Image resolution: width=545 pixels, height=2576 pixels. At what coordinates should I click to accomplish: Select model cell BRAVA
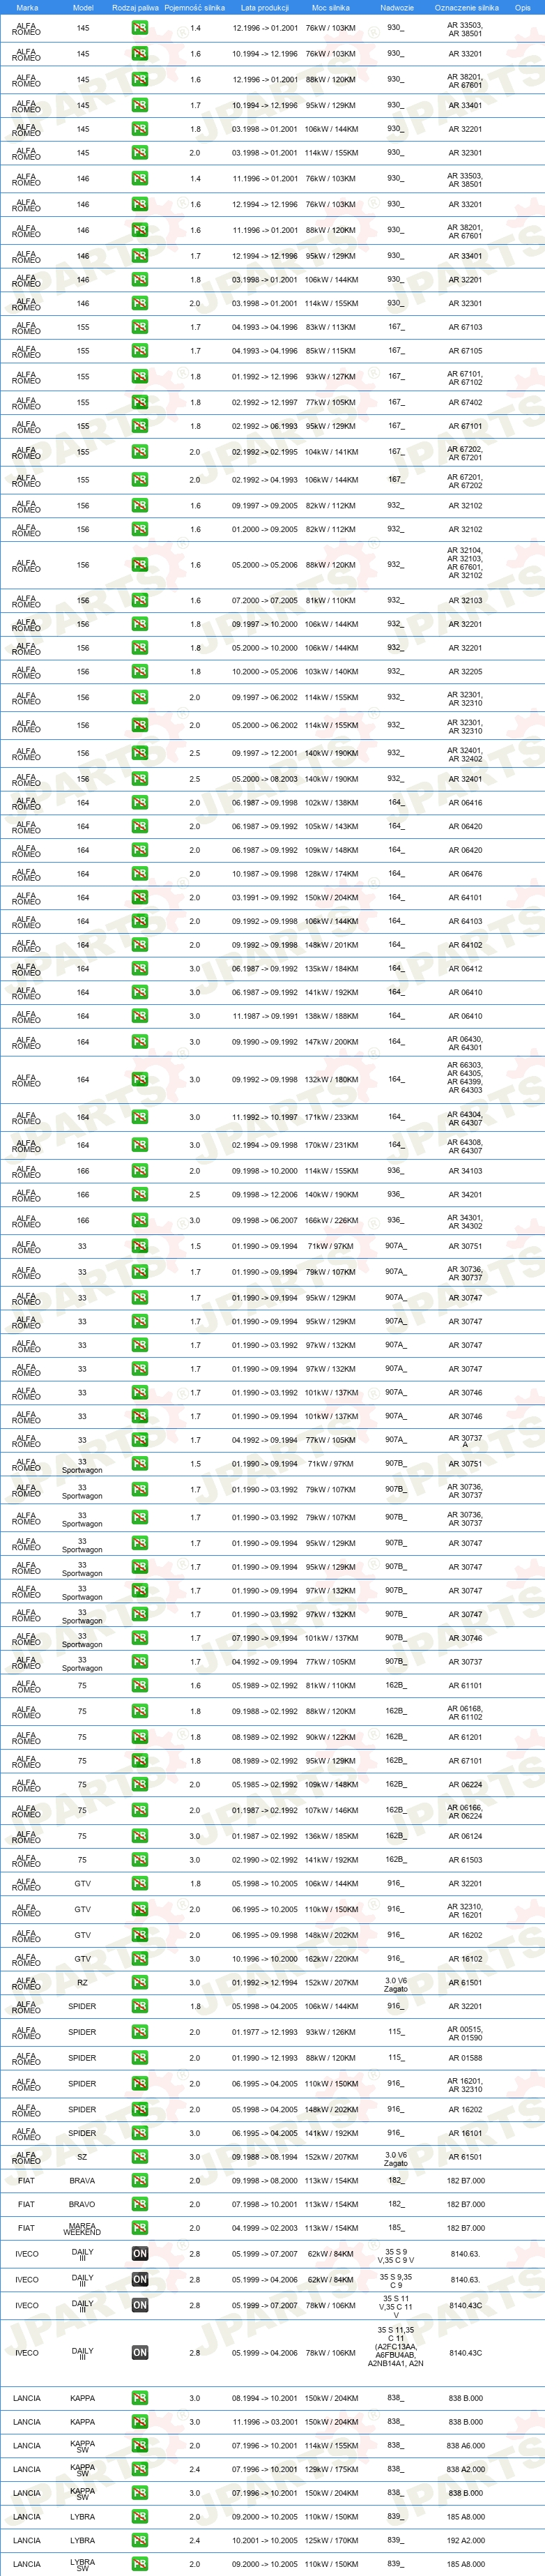click(x=82, y=2180)
